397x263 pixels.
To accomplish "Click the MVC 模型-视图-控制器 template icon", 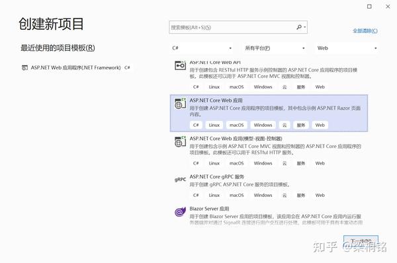I will 180,141.
